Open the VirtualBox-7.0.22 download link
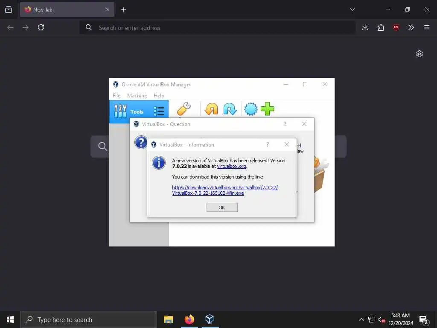The width and height of the screenshot is (437, 328). (225, 190)
